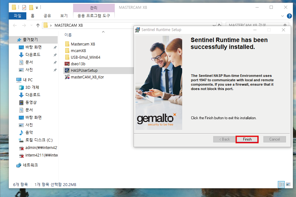The image size is (296, 197).
Task: Refresh the folder with address bar refresh icon
Action: pyautogui.click(x=219, y=25)
